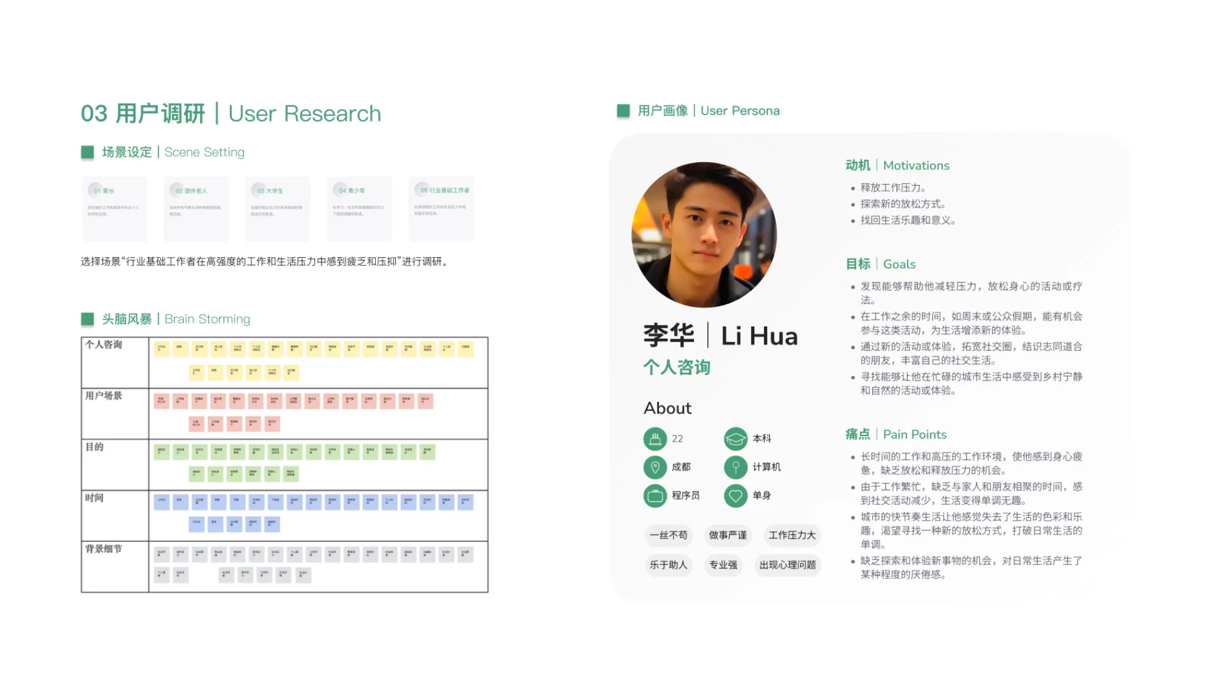
Task: Click green square beside 场景设定 heading
Action: pyautogui.click(x=87, y=152)
